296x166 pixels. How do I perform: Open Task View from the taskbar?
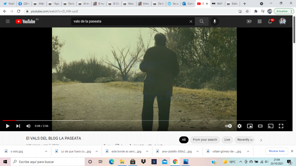point(100,162)
